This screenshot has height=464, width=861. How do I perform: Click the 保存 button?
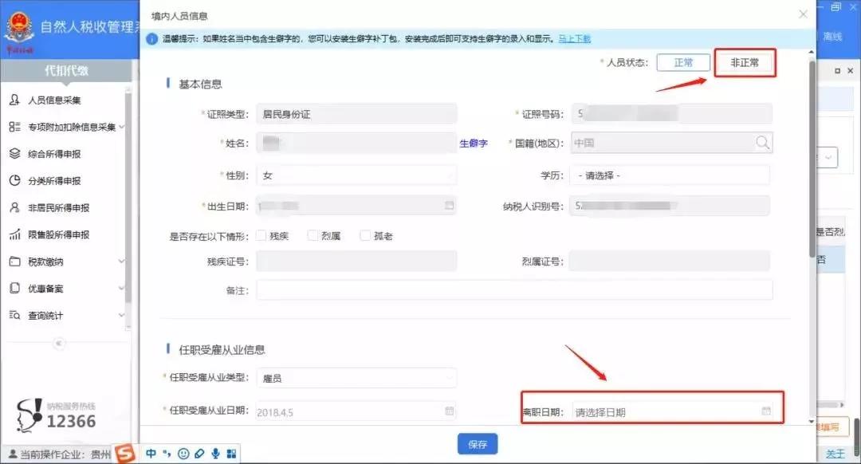(x=478, y=444)
